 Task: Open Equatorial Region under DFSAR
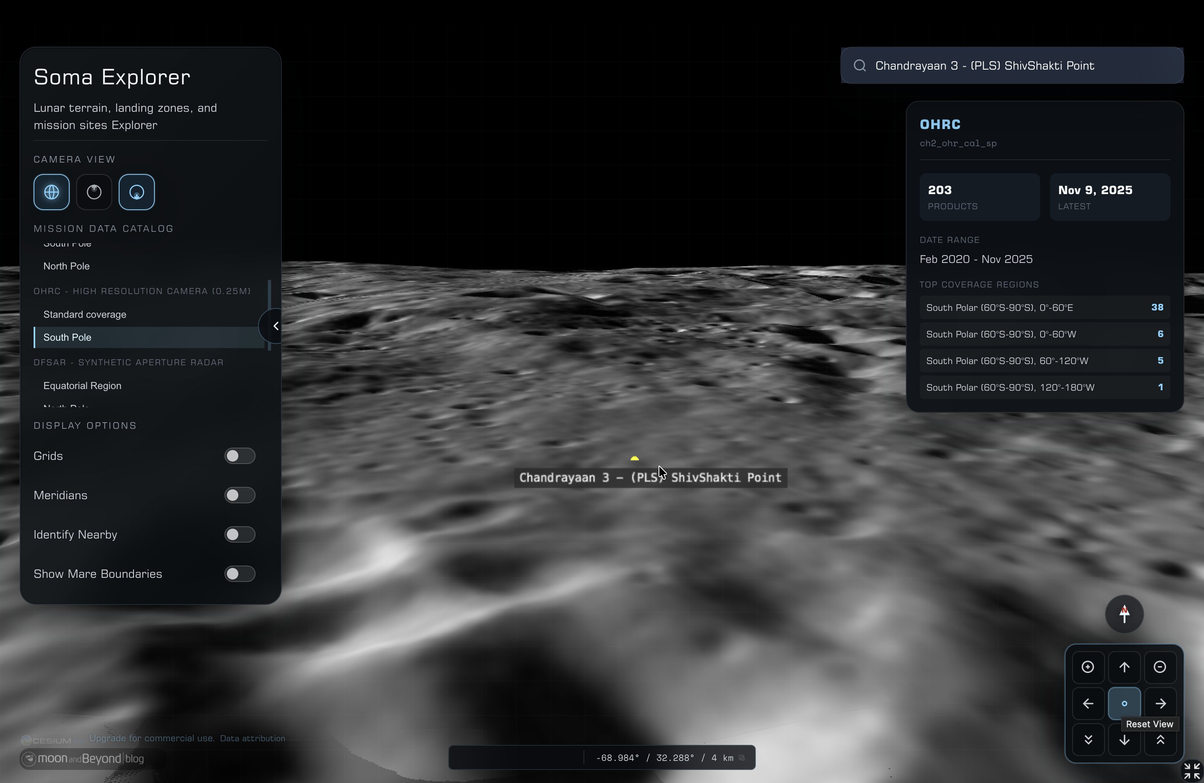pyautogui.click(x=82, y=386)
